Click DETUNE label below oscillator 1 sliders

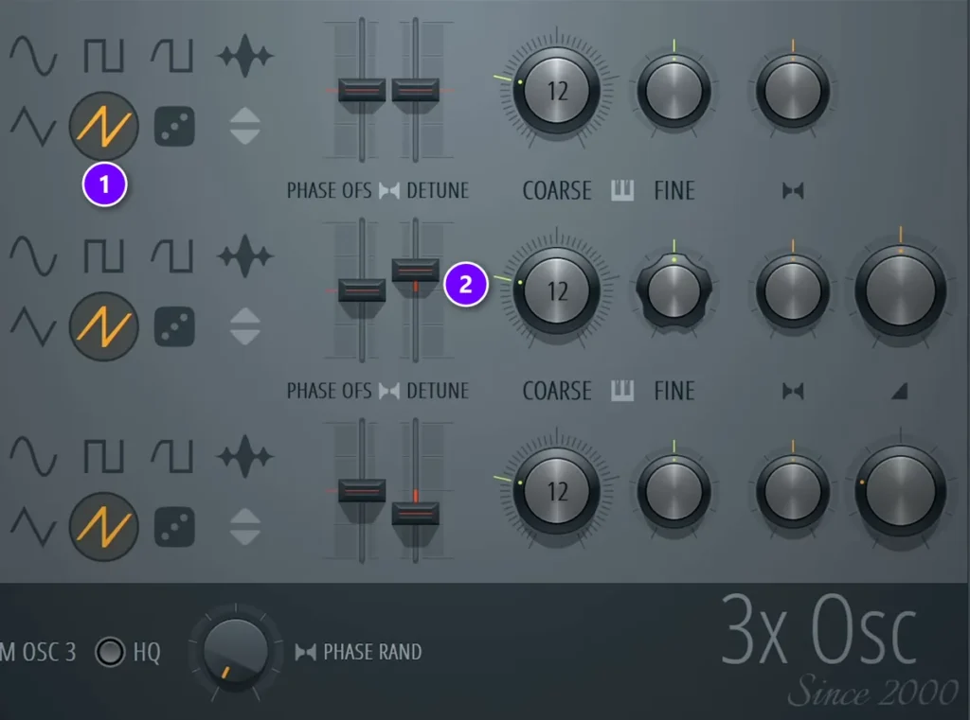(x=438, y=190)
